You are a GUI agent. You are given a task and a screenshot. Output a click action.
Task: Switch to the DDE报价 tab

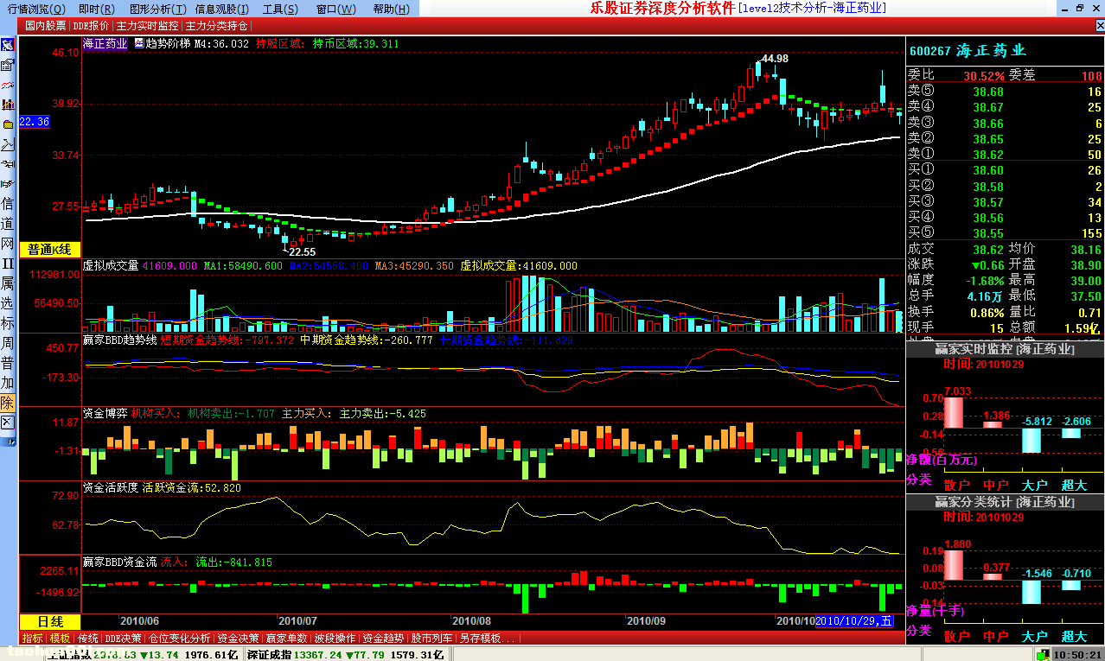click(91, 26)
